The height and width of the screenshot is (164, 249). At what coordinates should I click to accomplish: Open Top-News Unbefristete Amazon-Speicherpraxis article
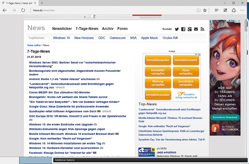171,133
